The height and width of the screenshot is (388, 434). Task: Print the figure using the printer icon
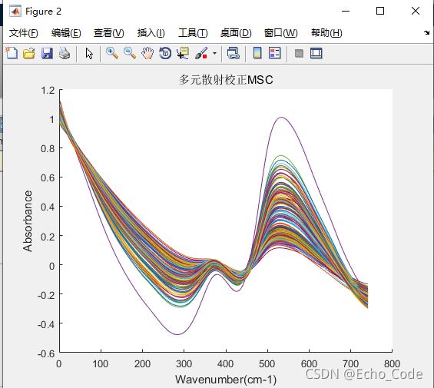pyautogui.click(x=65, y=53)
